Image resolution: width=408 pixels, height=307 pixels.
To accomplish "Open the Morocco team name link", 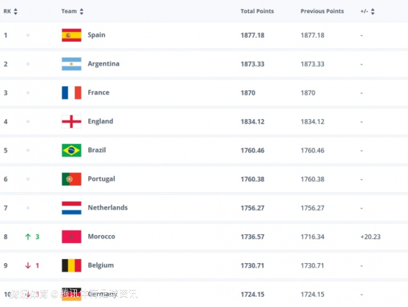I will (102, 237).
